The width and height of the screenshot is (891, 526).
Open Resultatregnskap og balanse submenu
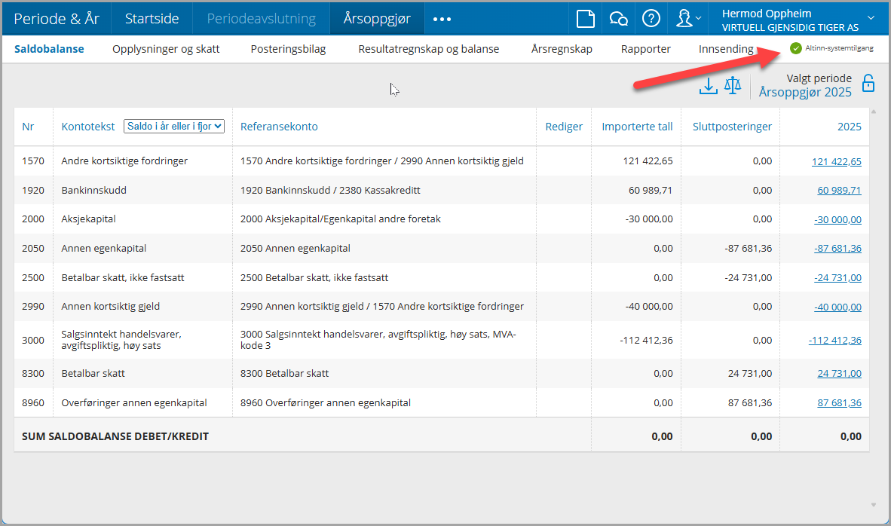point(428,49)
